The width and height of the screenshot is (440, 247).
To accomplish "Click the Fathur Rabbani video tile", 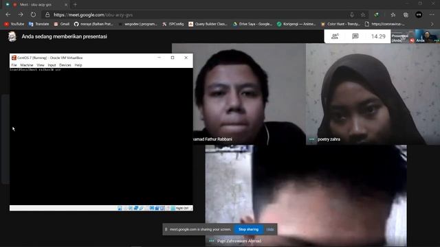I will pyautogui.click(x=239, y=94).
